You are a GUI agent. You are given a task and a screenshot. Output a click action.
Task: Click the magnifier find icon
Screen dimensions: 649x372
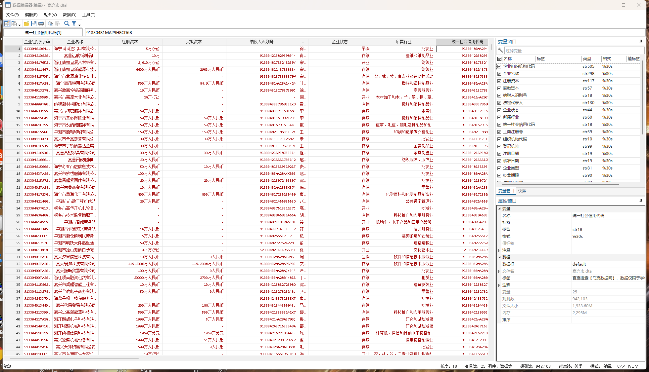point(67,23)
